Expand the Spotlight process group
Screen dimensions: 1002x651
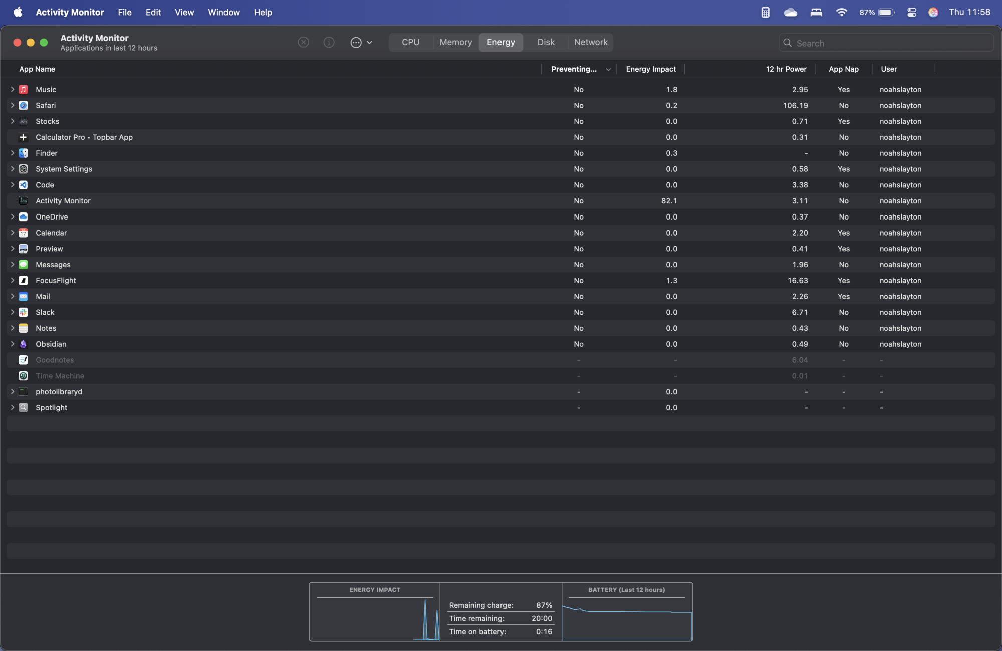click(x=13, y=408)
